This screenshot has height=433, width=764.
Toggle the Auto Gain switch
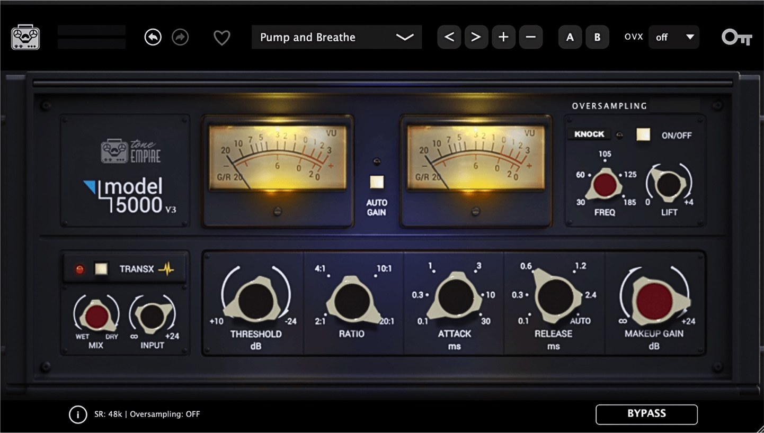(x=377, y=182)
